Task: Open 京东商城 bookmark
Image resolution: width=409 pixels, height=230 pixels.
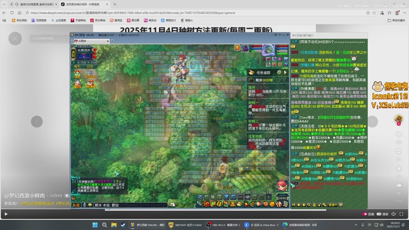Action: pos(98,20)
